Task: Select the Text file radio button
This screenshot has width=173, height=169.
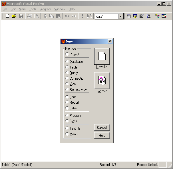Action: pos(67,128)
